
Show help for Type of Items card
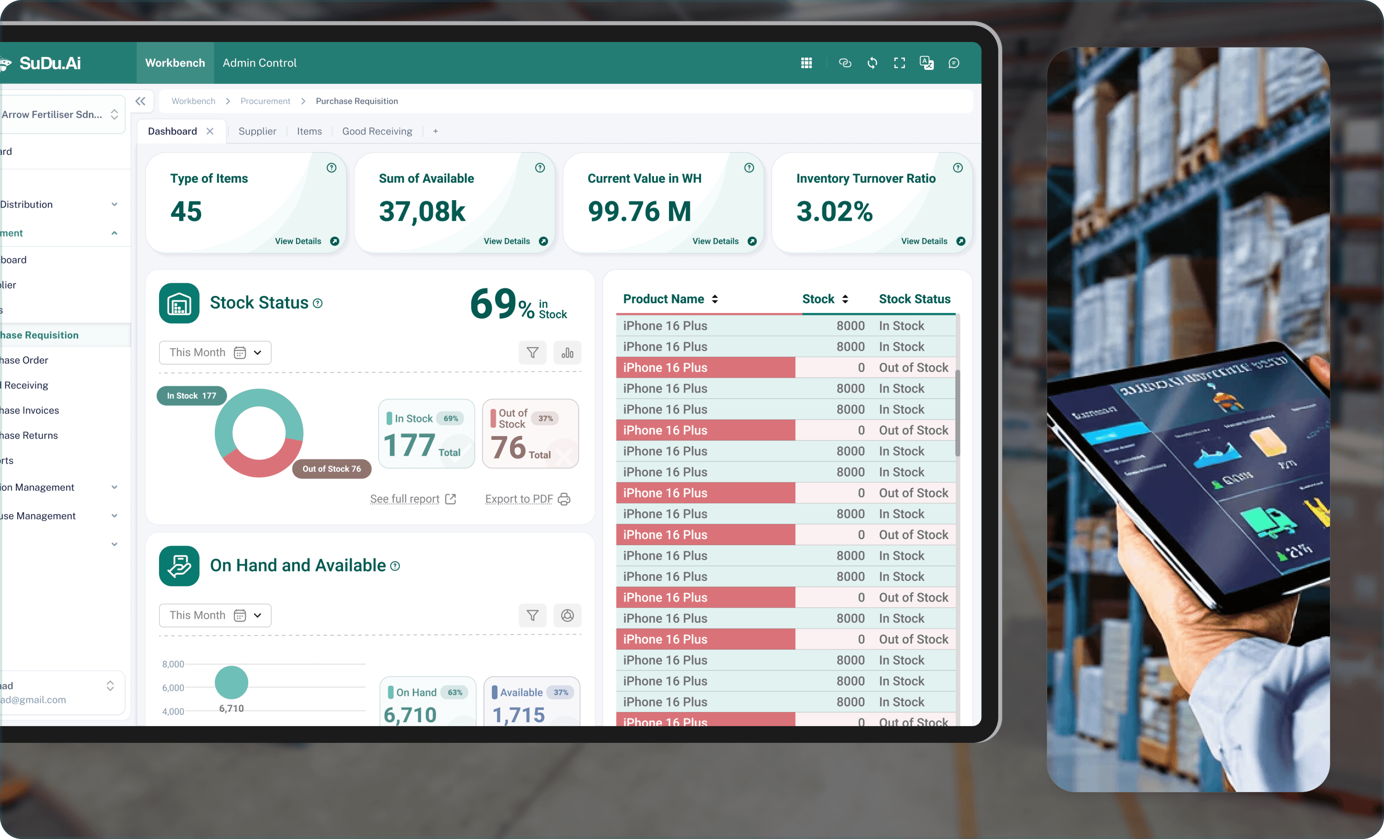coord(332,167)
